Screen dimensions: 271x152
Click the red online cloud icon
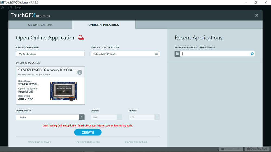coord(81,38)
